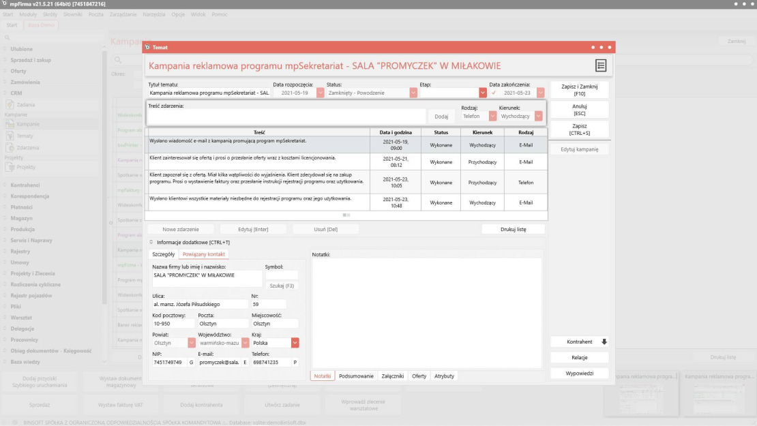The image size is (757, 426).
Task: Open the Etap dropdown
Action: 483,93
